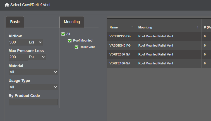Screen dimensions: 211x121
Task: Toggle the Relief Vent checkbox
Action: [76, 47]
